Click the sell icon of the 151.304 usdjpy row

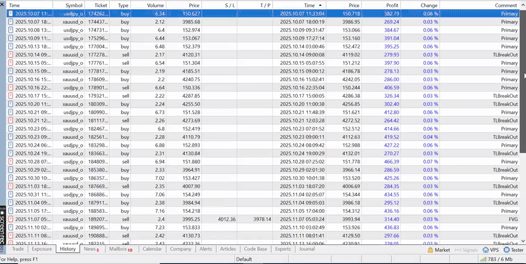click(x=11, y=63)
